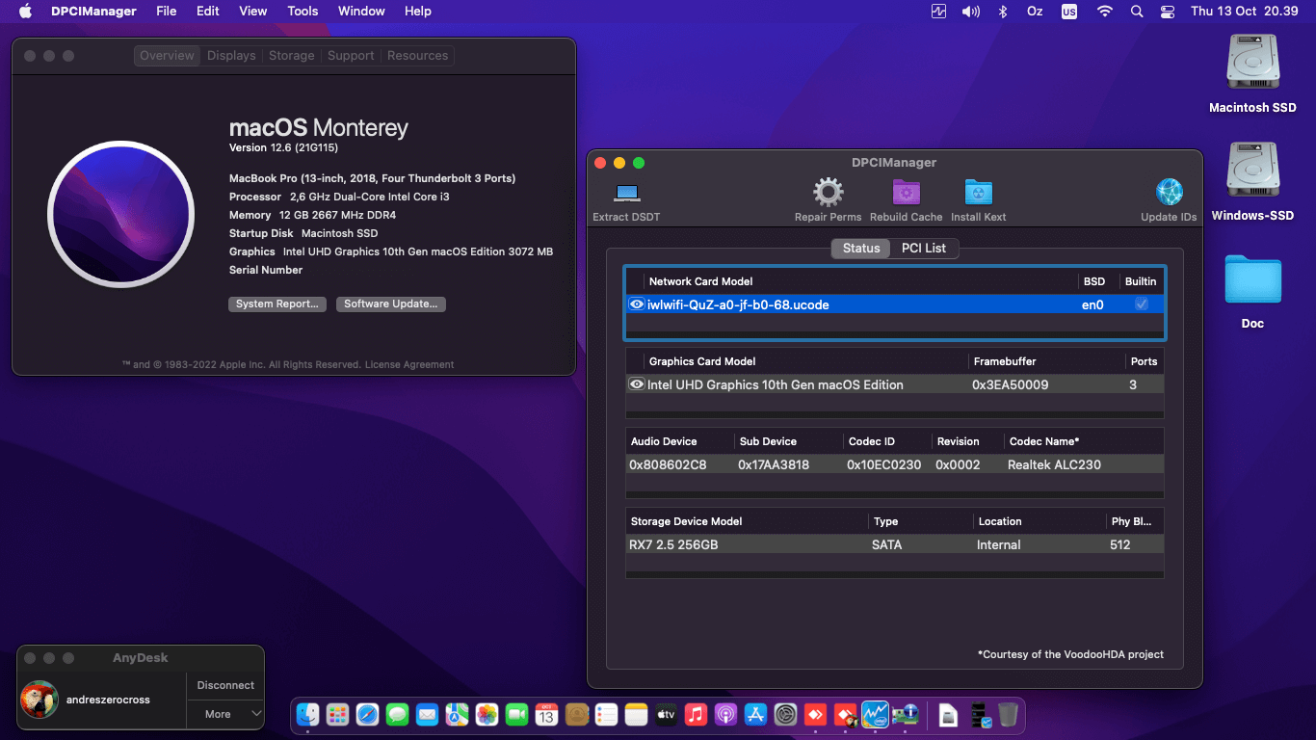Image resolution: width=1316 pixels, height=740 pixels.
Task: Open the Install Kext tool
Action: [978, 192]
